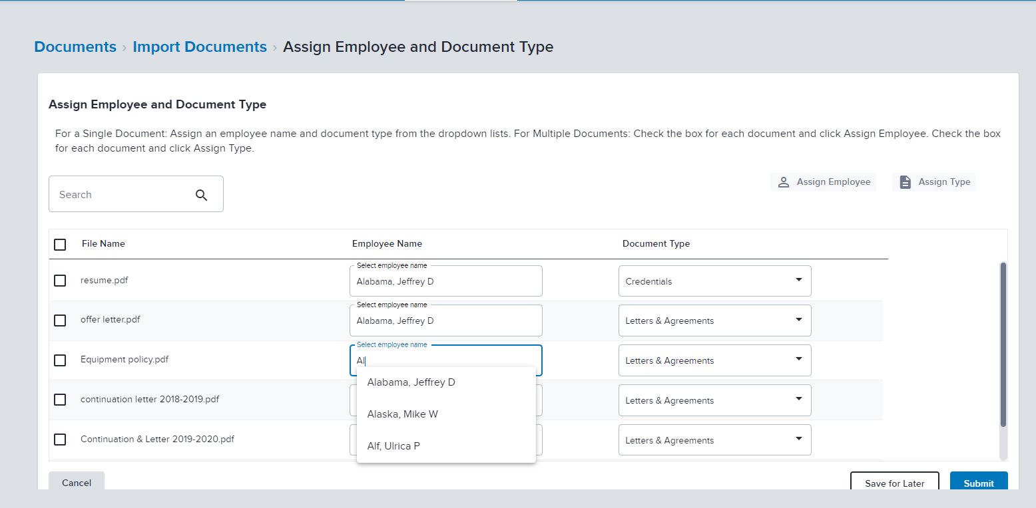Expand document type dropdown for offer letter.pdf
This screenshot has height=508, width=1036.
[x=714, y=320]
